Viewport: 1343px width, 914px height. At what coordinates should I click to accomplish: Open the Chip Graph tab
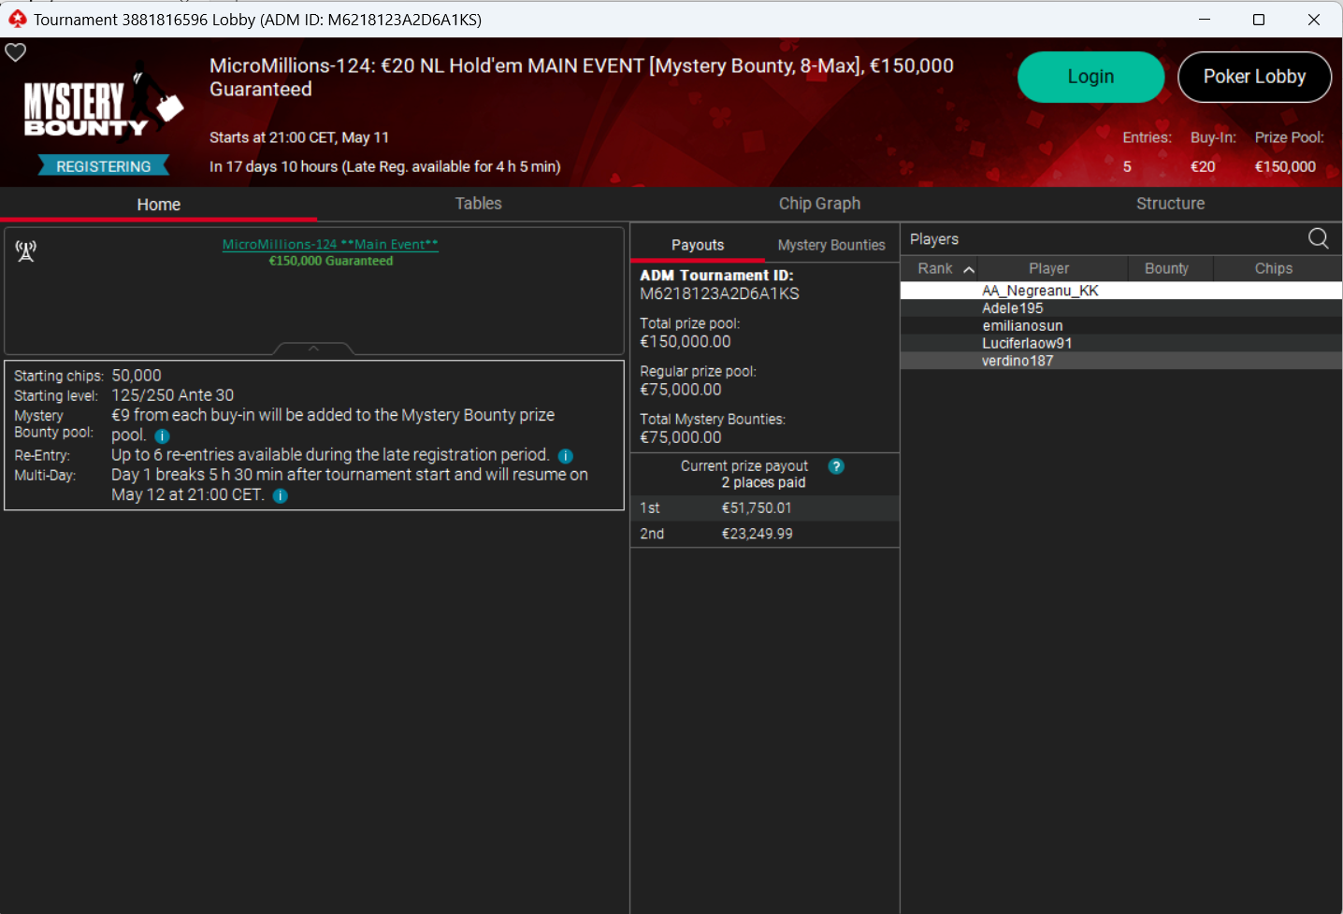(x=819, y=204)
